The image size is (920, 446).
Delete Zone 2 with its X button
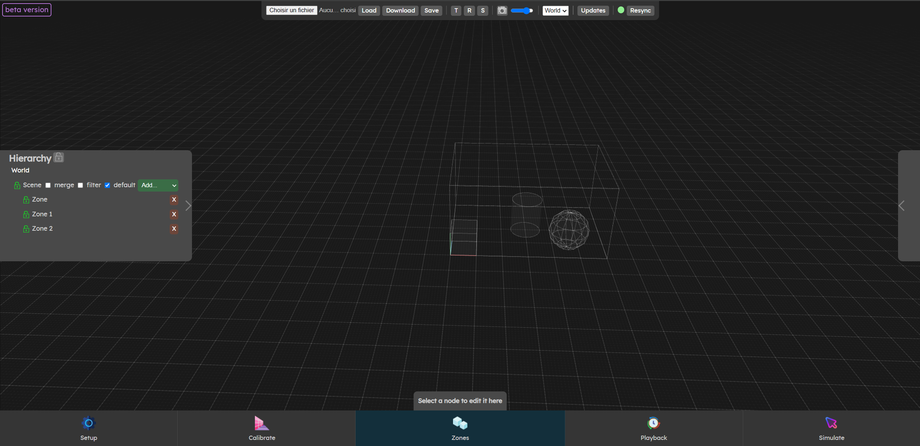[174, 229]
